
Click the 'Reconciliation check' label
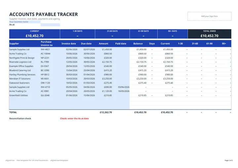(x=20, y=118)
